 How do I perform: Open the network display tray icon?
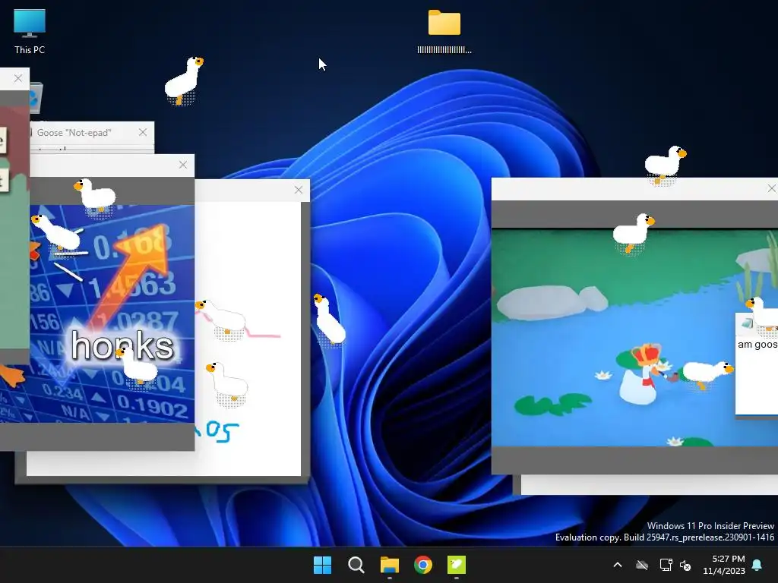(x=666, y=565)
